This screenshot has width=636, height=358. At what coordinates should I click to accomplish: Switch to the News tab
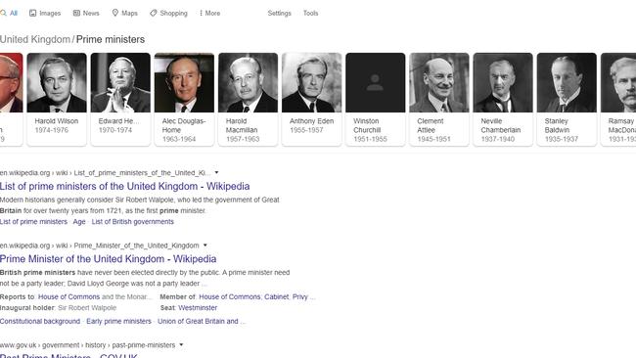pyautogui.click(x=86, y=13)
